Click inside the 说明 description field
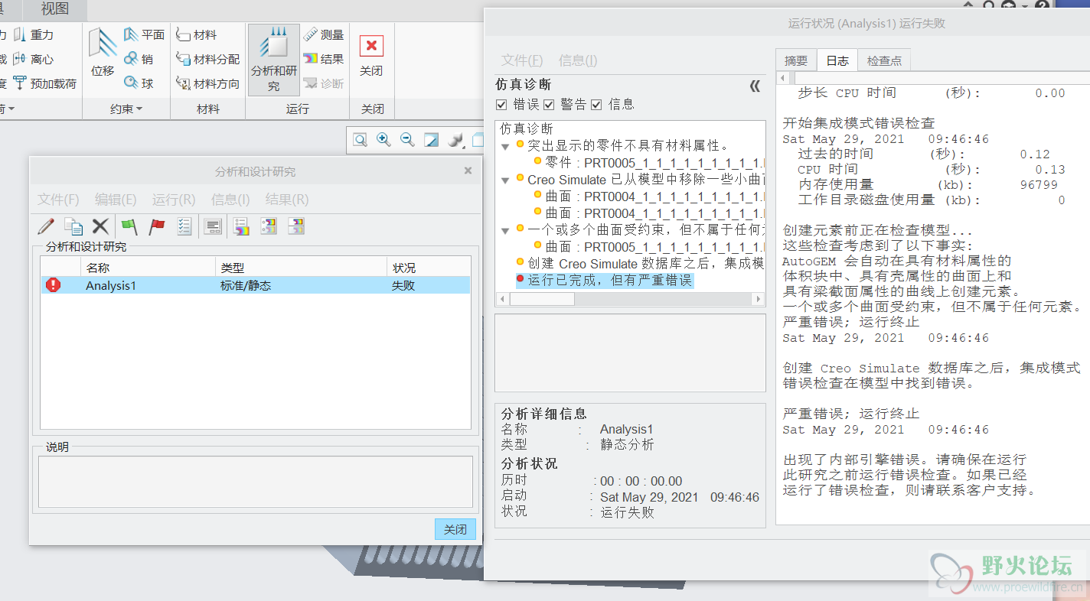The width and height of the screenshot is (1090, 601). [256, 481]
